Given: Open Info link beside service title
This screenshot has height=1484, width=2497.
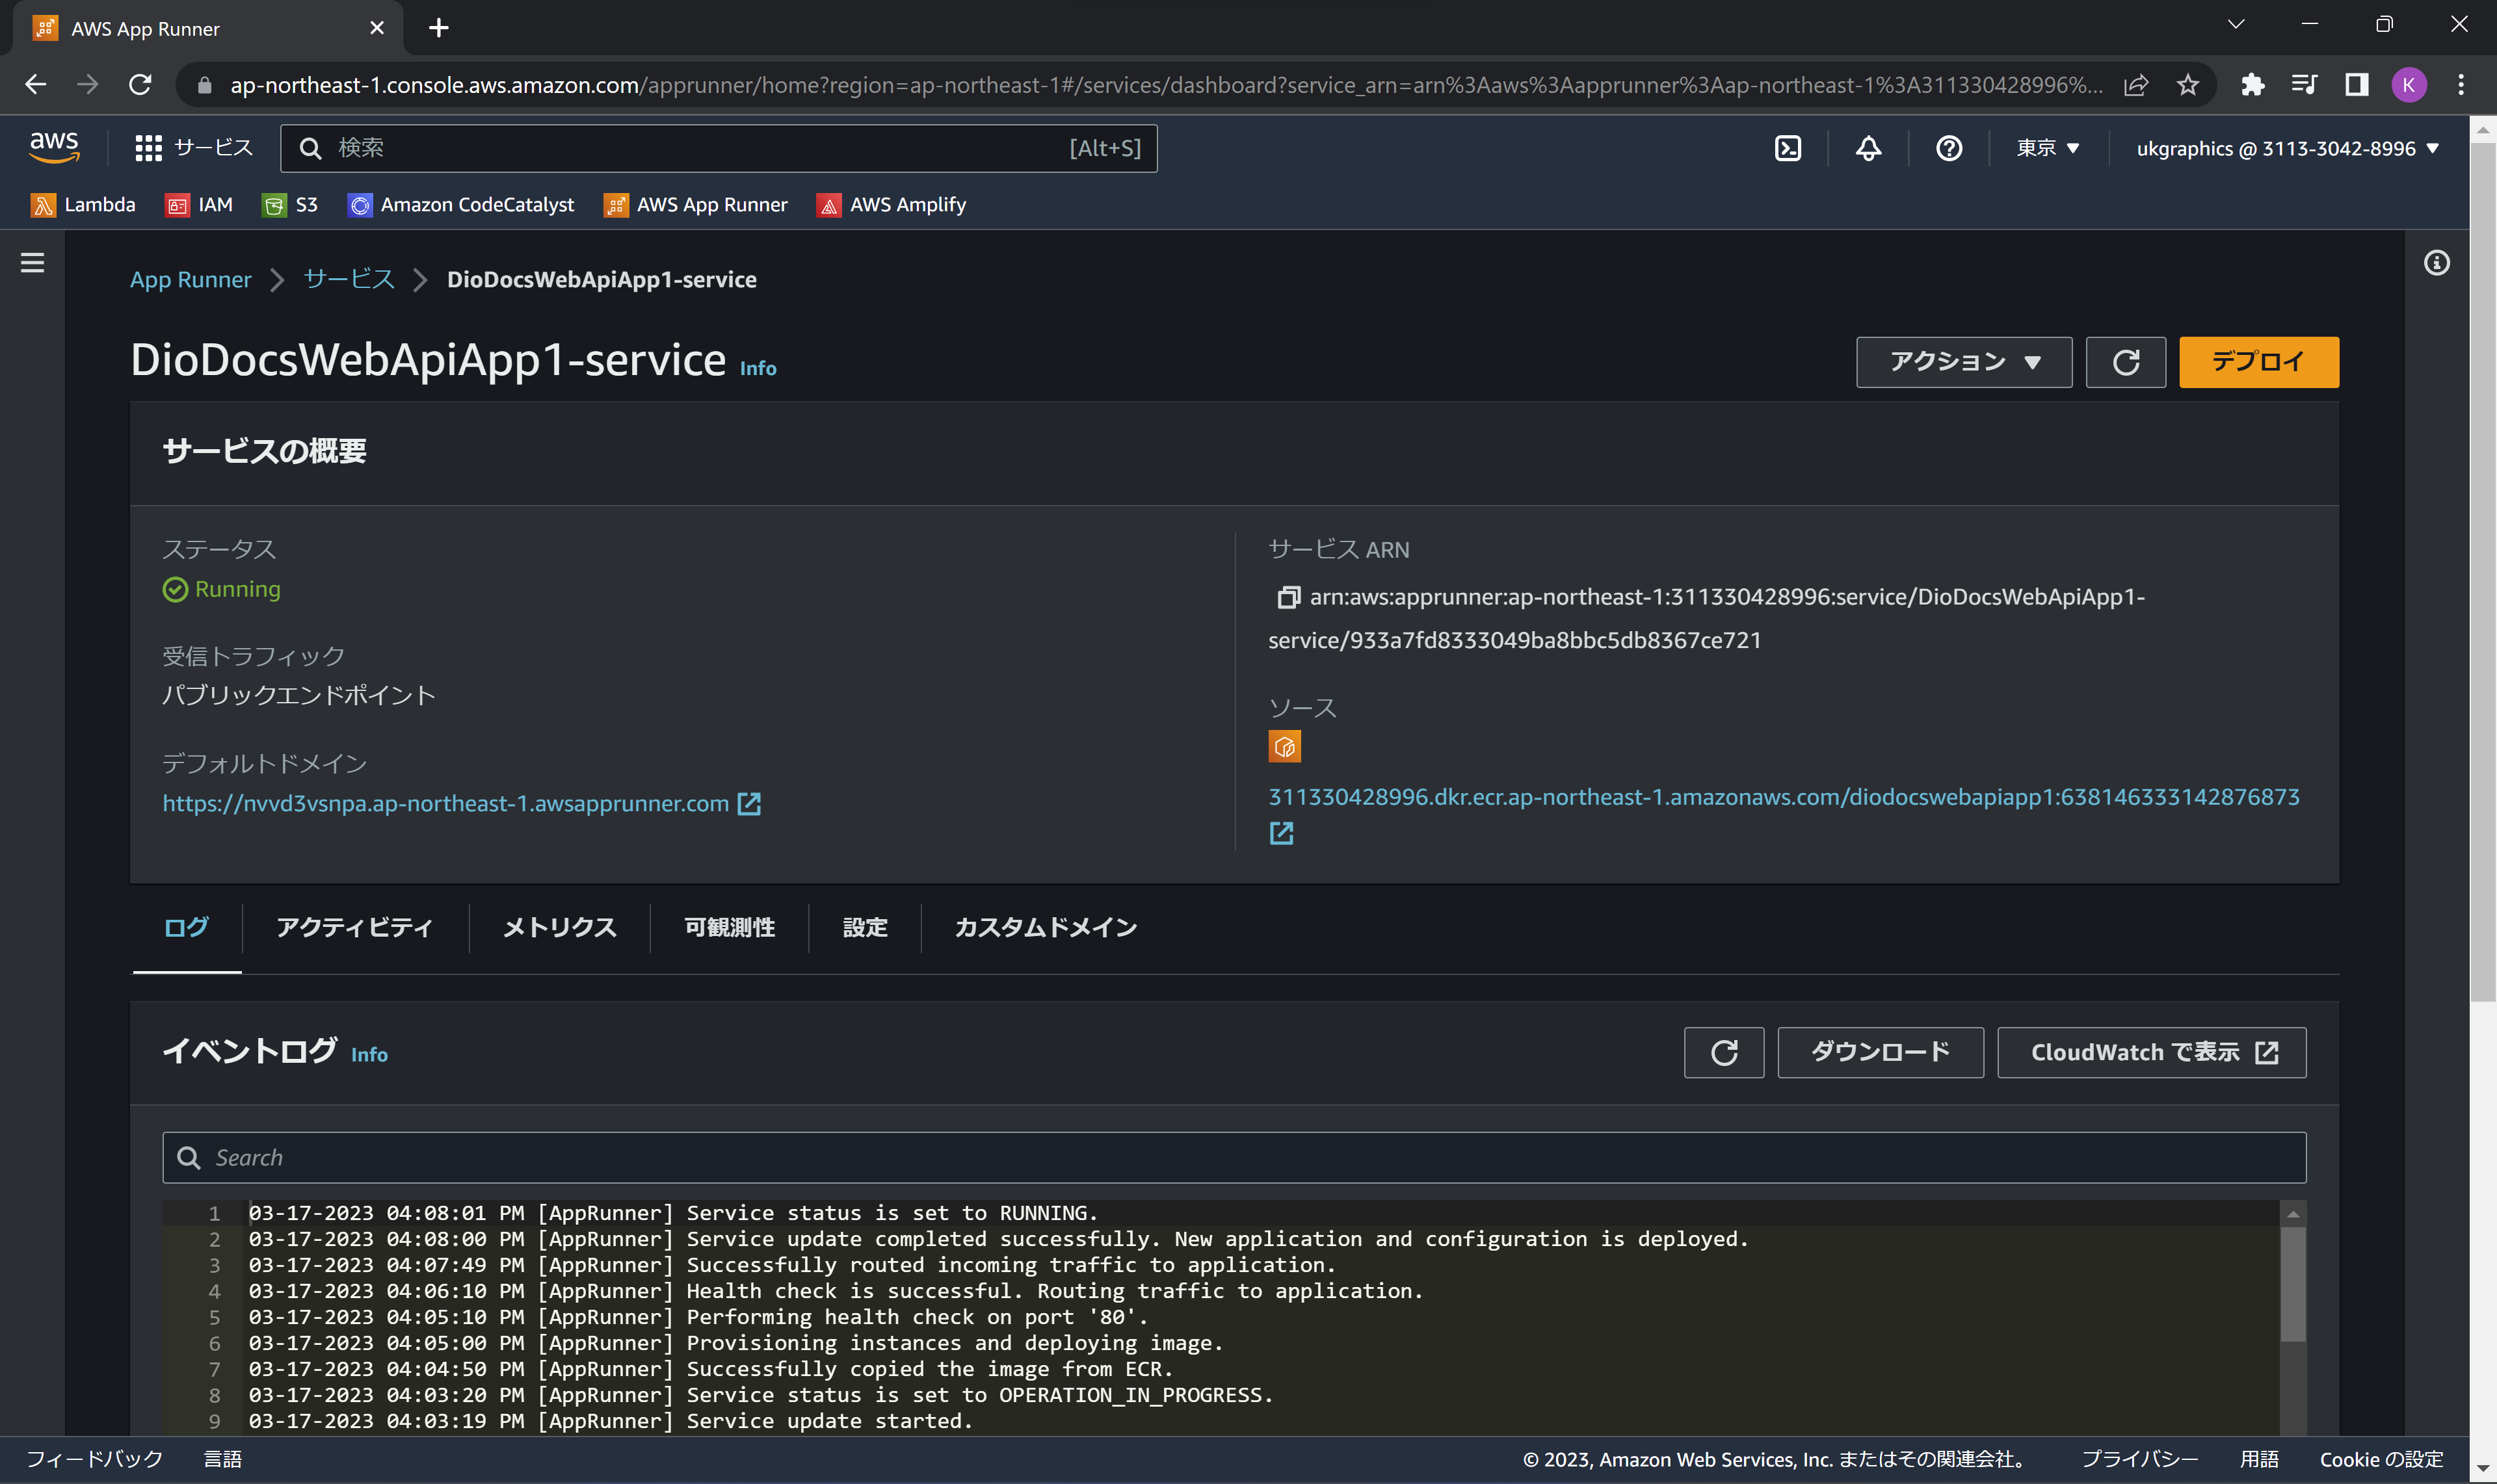Looking at the screenshot, I should (x=758, y=368).
